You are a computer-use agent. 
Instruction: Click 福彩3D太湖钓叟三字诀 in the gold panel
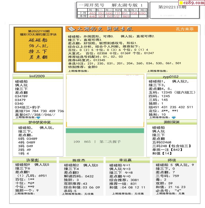pyautogui.click(x=38, y=35)
